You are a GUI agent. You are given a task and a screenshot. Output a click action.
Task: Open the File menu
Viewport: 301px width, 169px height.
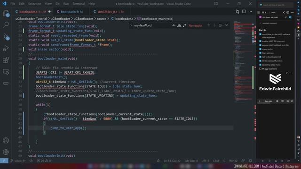pos(13,4)
